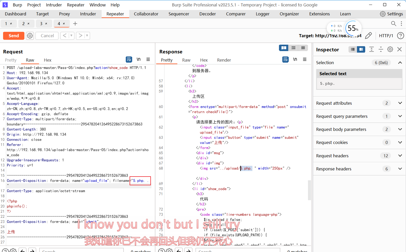Switch to the Decoder tab
406x252 pixels.
tap(208, 14)
